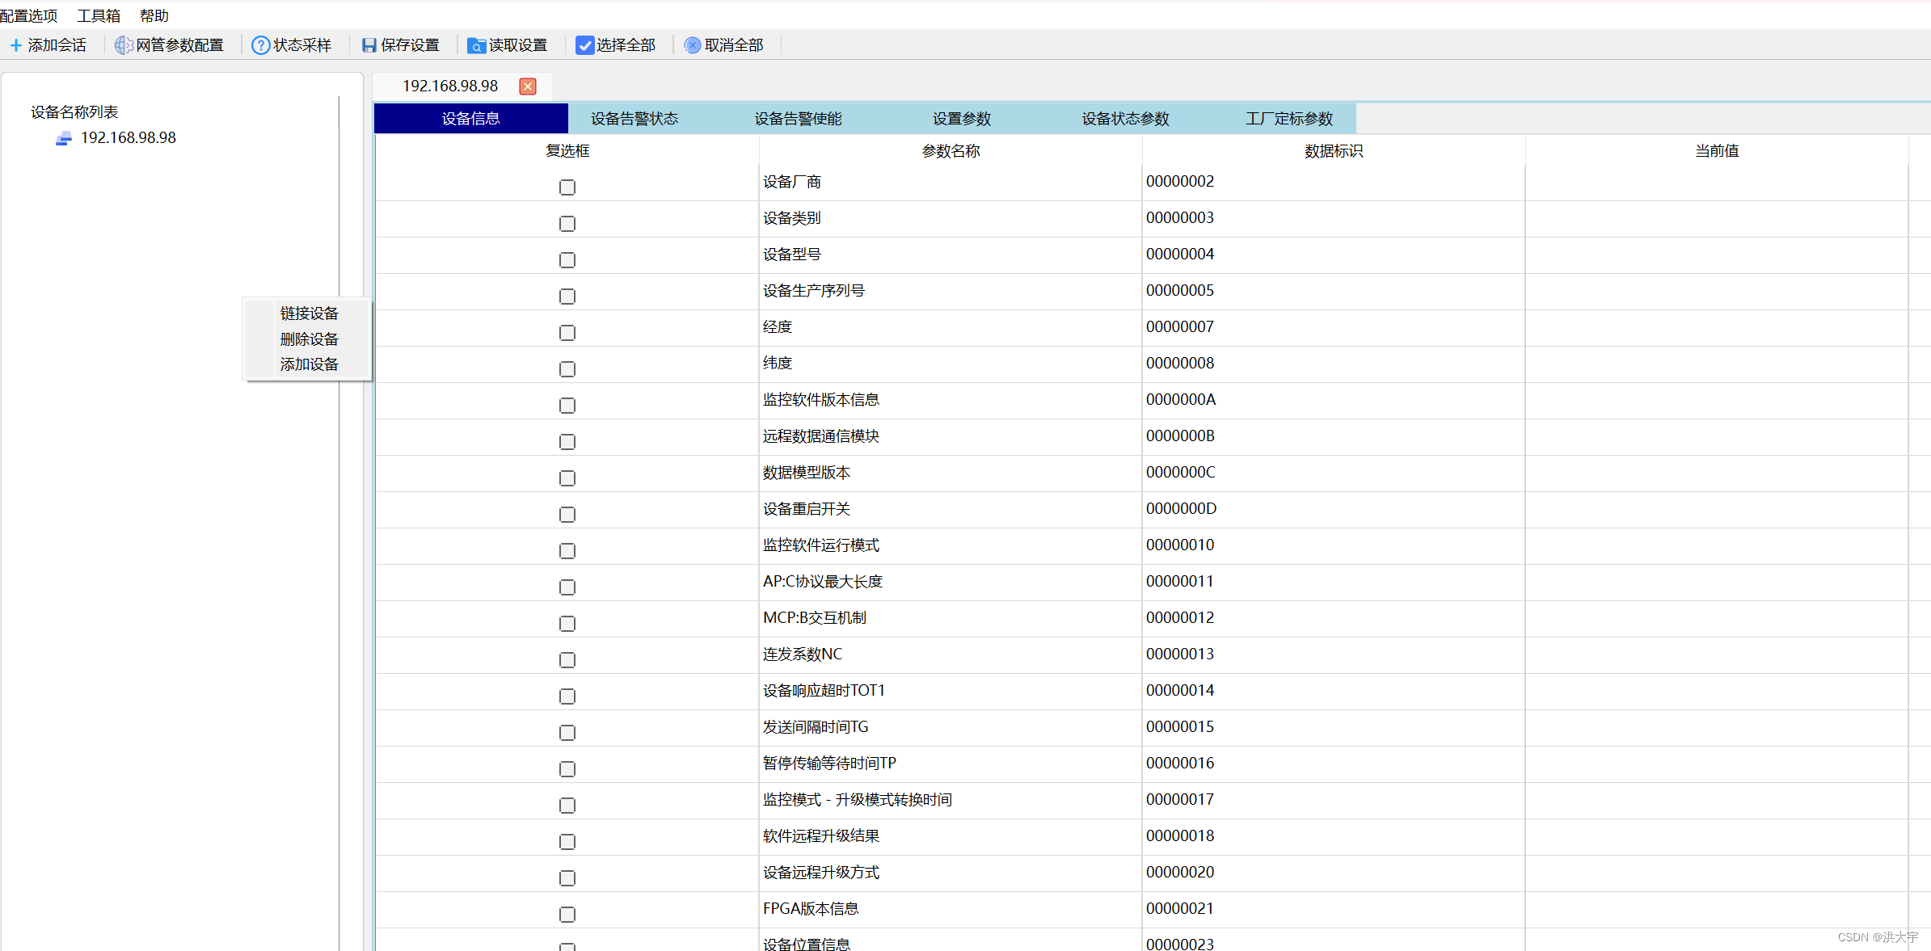Check the box for 发送间隔时间TG

[567, 733]
